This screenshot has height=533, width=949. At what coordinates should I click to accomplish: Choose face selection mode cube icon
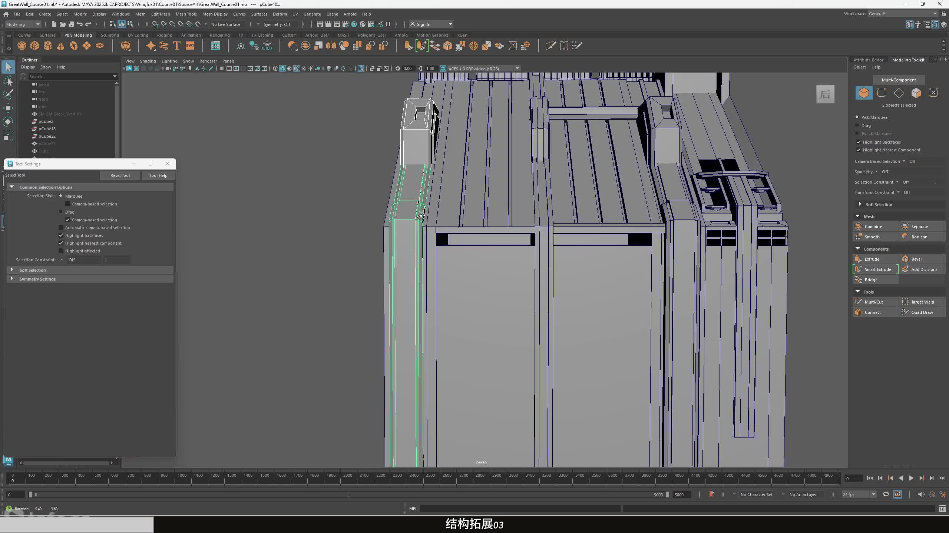[916, 93]
